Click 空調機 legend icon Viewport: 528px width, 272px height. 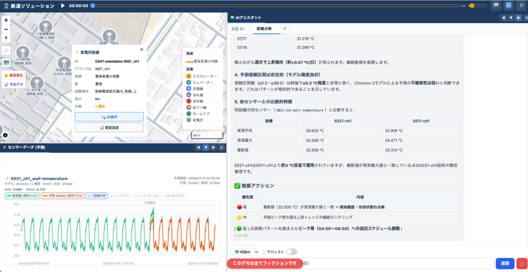tap(189, 89)
